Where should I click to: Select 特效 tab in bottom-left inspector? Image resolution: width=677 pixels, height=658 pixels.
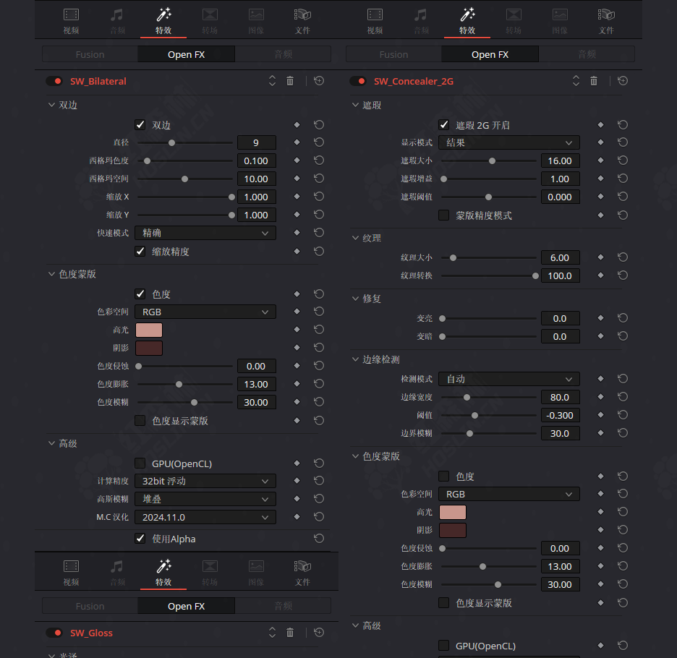click(163, 573)
